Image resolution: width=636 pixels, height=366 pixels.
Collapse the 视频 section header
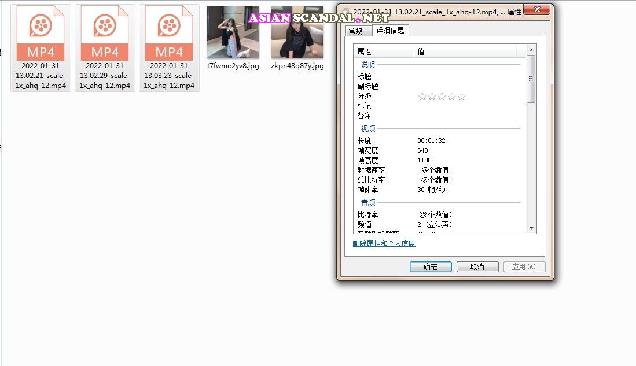368,128
